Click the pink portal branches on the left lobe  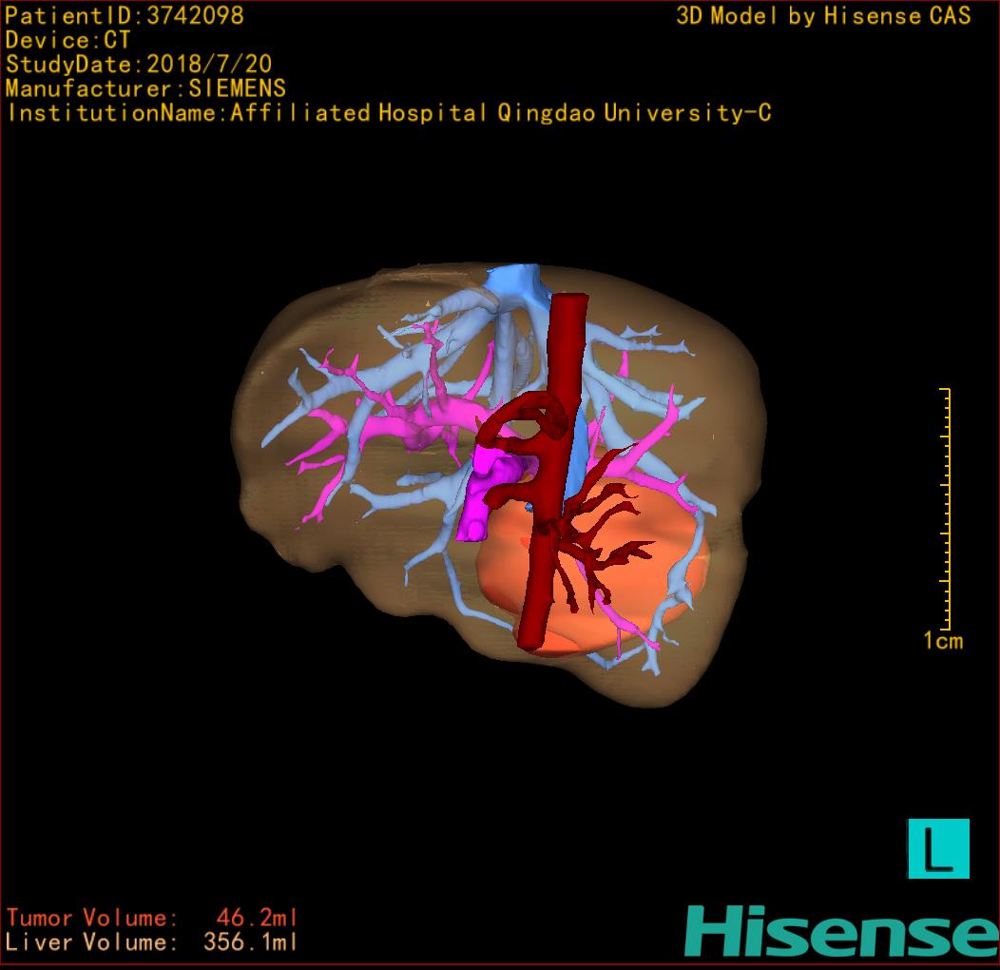coord(380,418)
